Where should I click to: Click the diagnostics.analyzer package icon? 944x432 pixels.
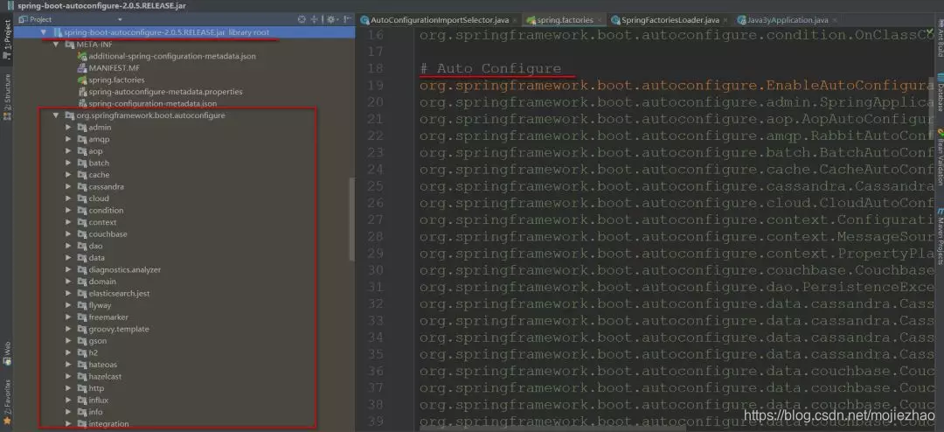point(82,269)
